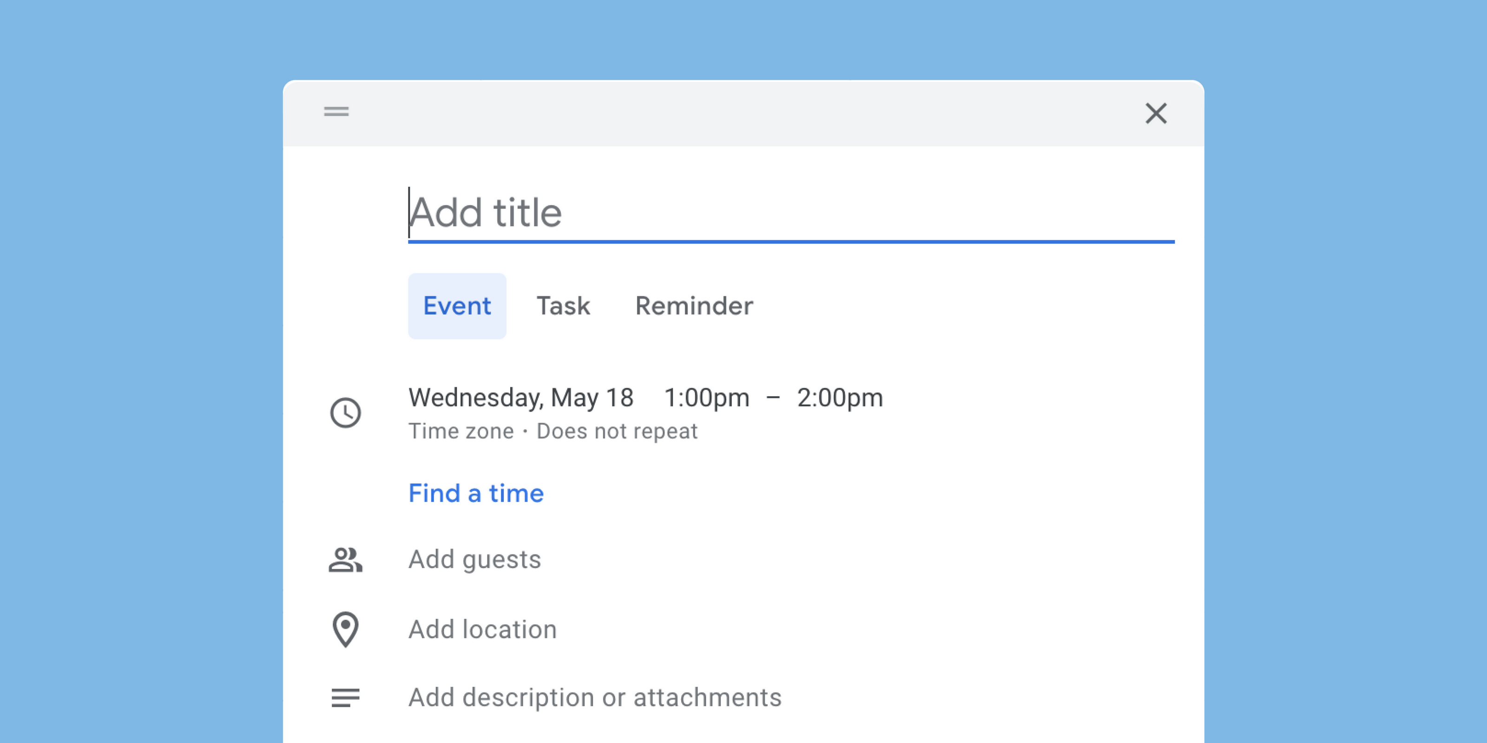Click the clock icon beside the date
This screenshot has width=1487, height=743.
[345, 413]
